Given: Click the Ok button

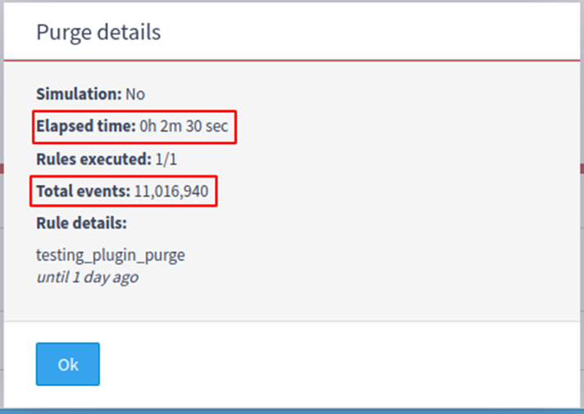Looking at the screenshot, I should (68, 364).
